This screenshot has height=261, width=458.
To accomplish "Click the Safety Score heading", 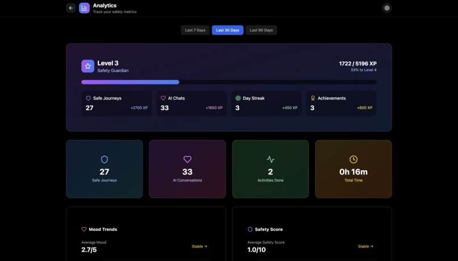I will coord(269,229).
